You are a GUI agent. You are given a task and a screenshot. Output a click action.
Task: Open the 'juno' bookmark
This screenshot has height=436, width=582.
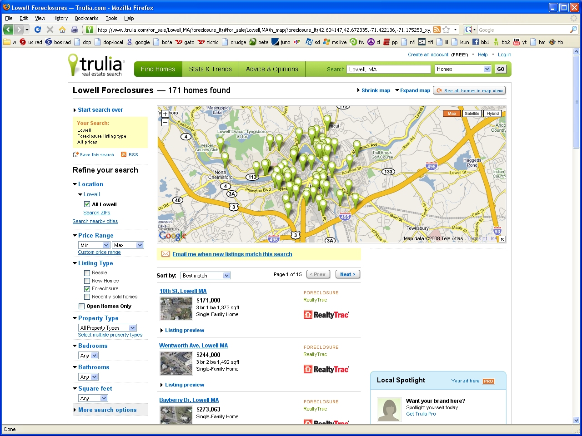pyautogui.click(x=281, y=42)
